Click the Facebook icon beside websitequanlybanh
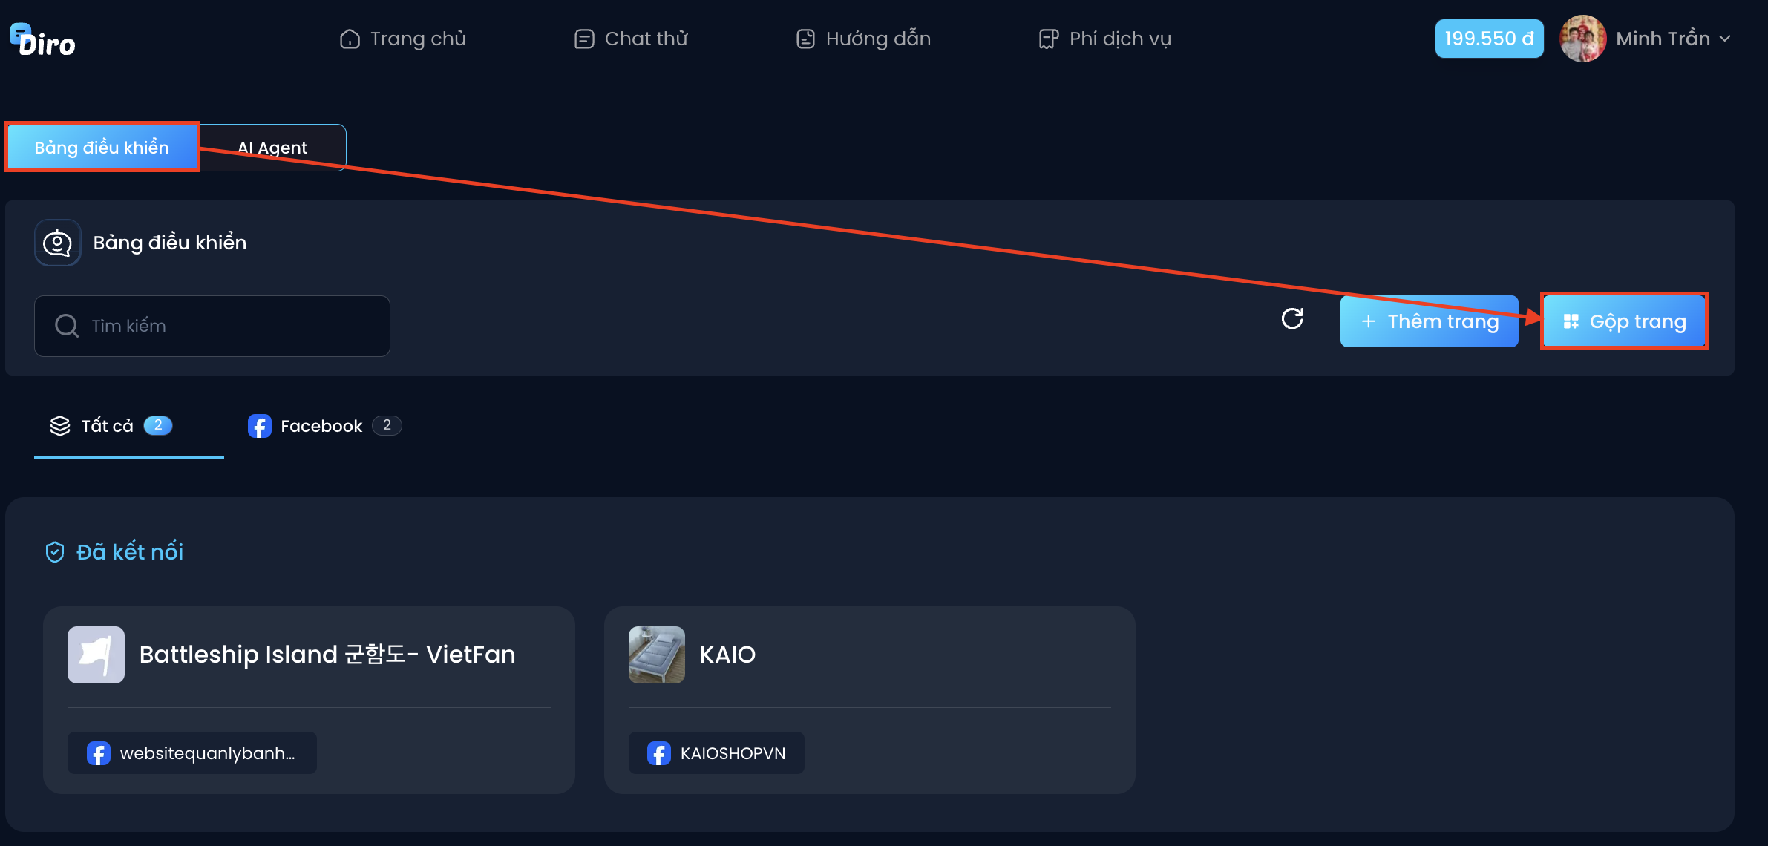1768x846 pixels. click(98, 753)
